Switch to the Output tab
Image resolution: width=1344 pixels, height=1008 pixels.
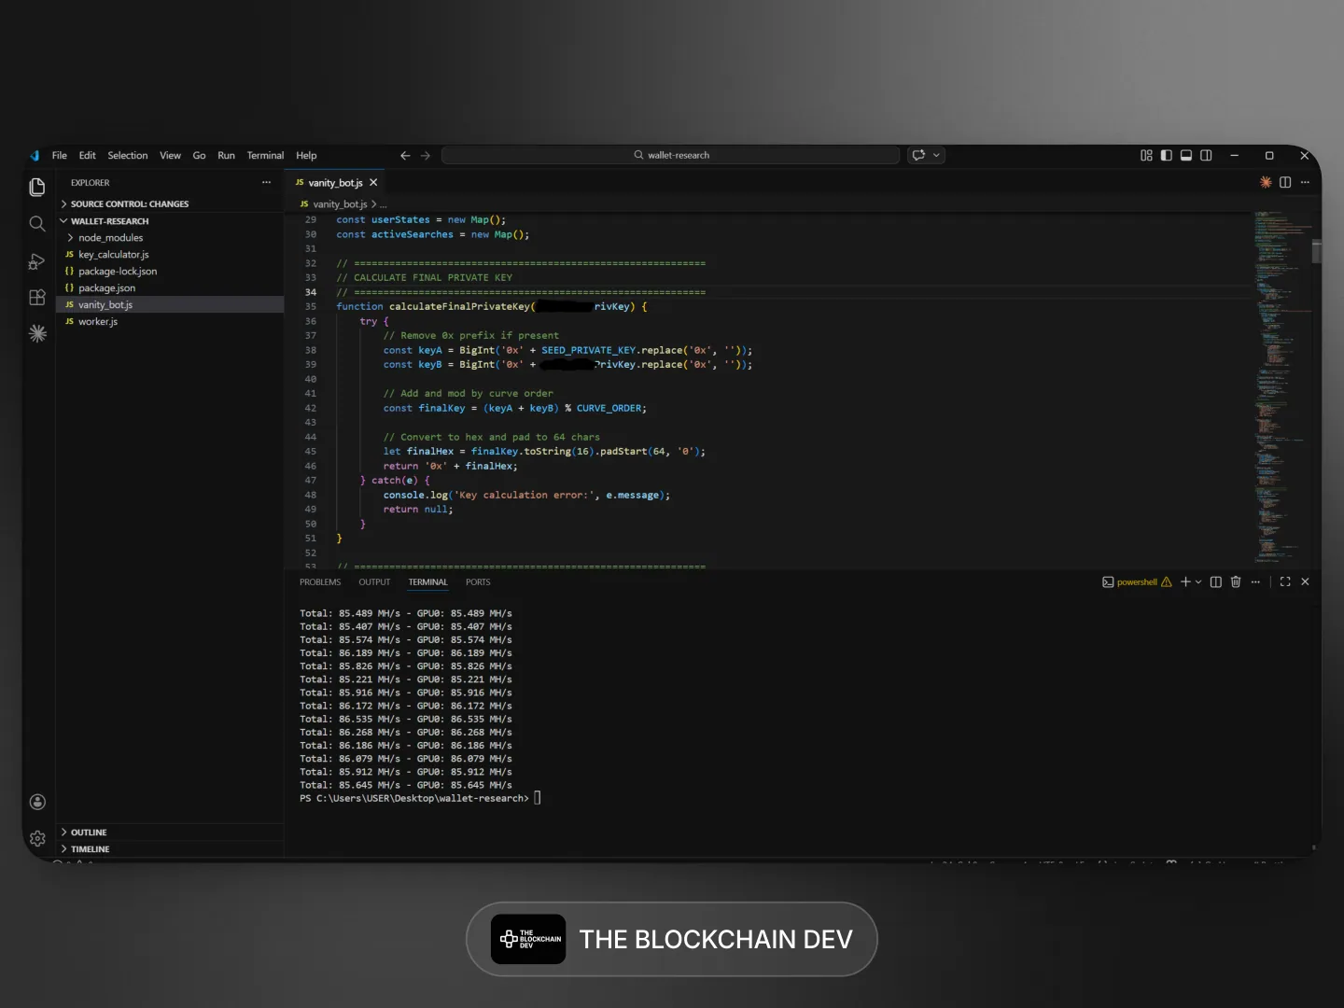pos(374,582)
